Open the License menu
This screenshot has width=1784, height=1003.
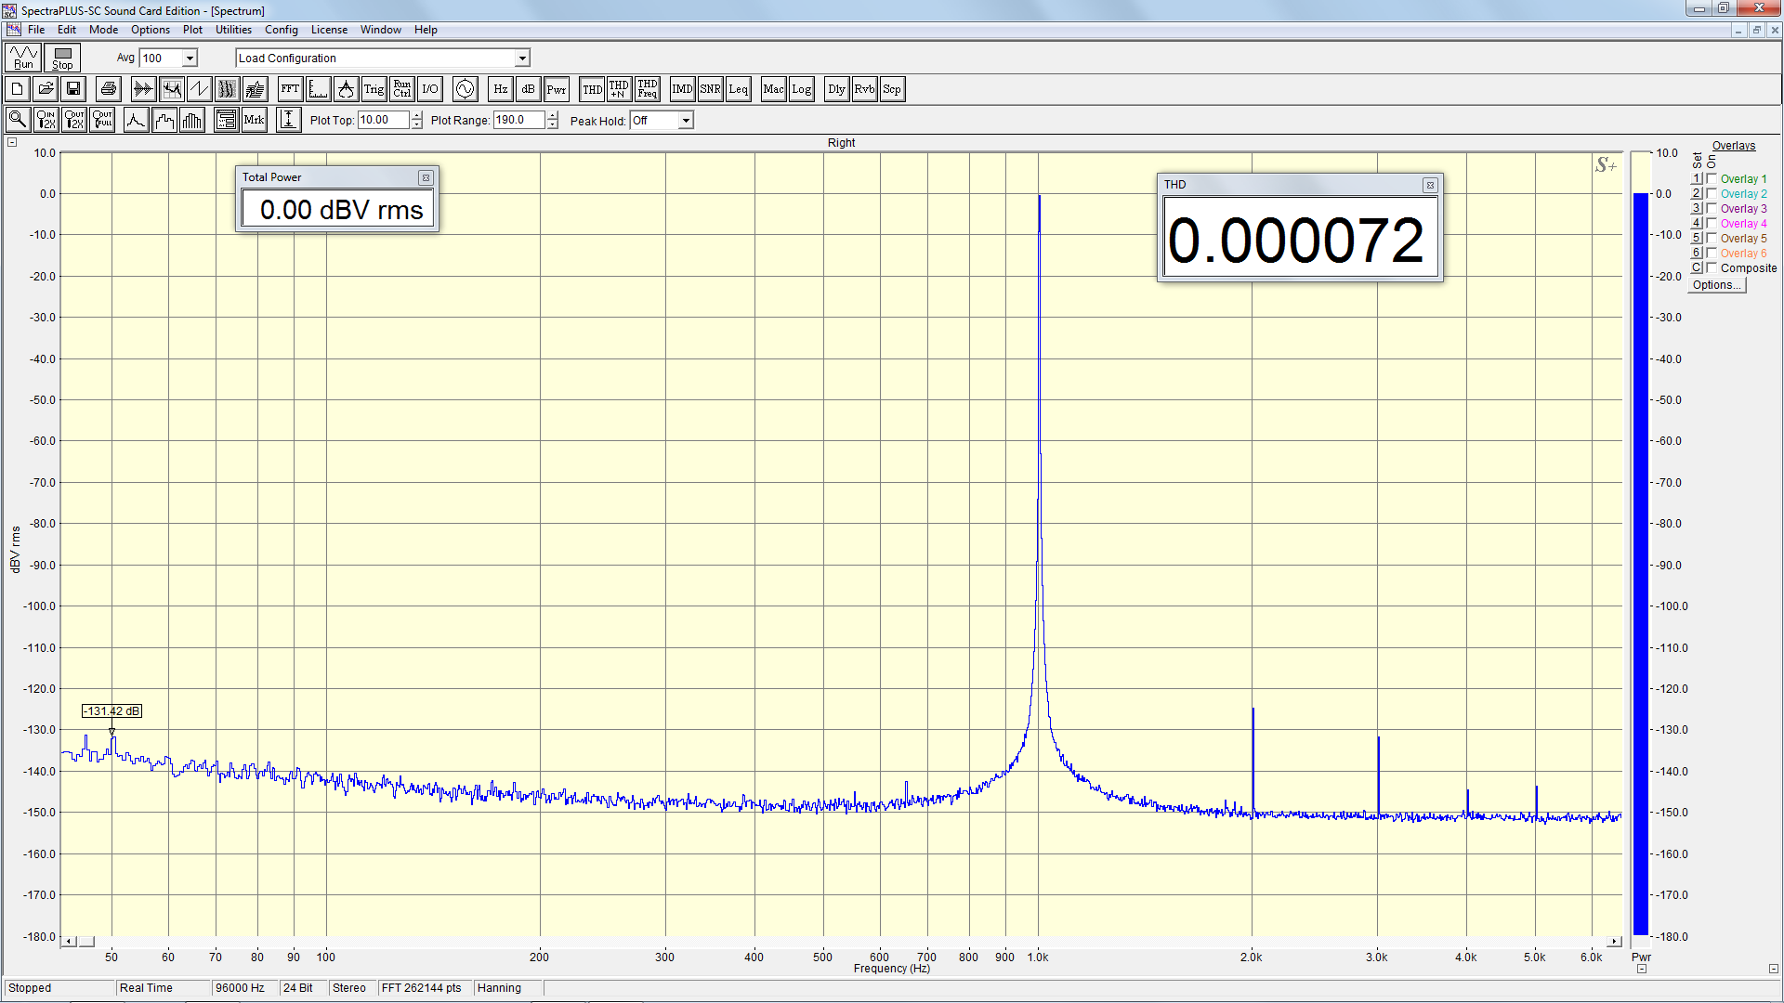(x=329, y=30)
